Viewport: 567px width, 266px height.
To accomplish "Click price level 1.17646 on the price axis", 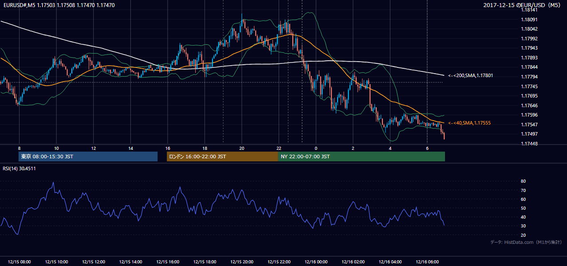I will point(529,106).
